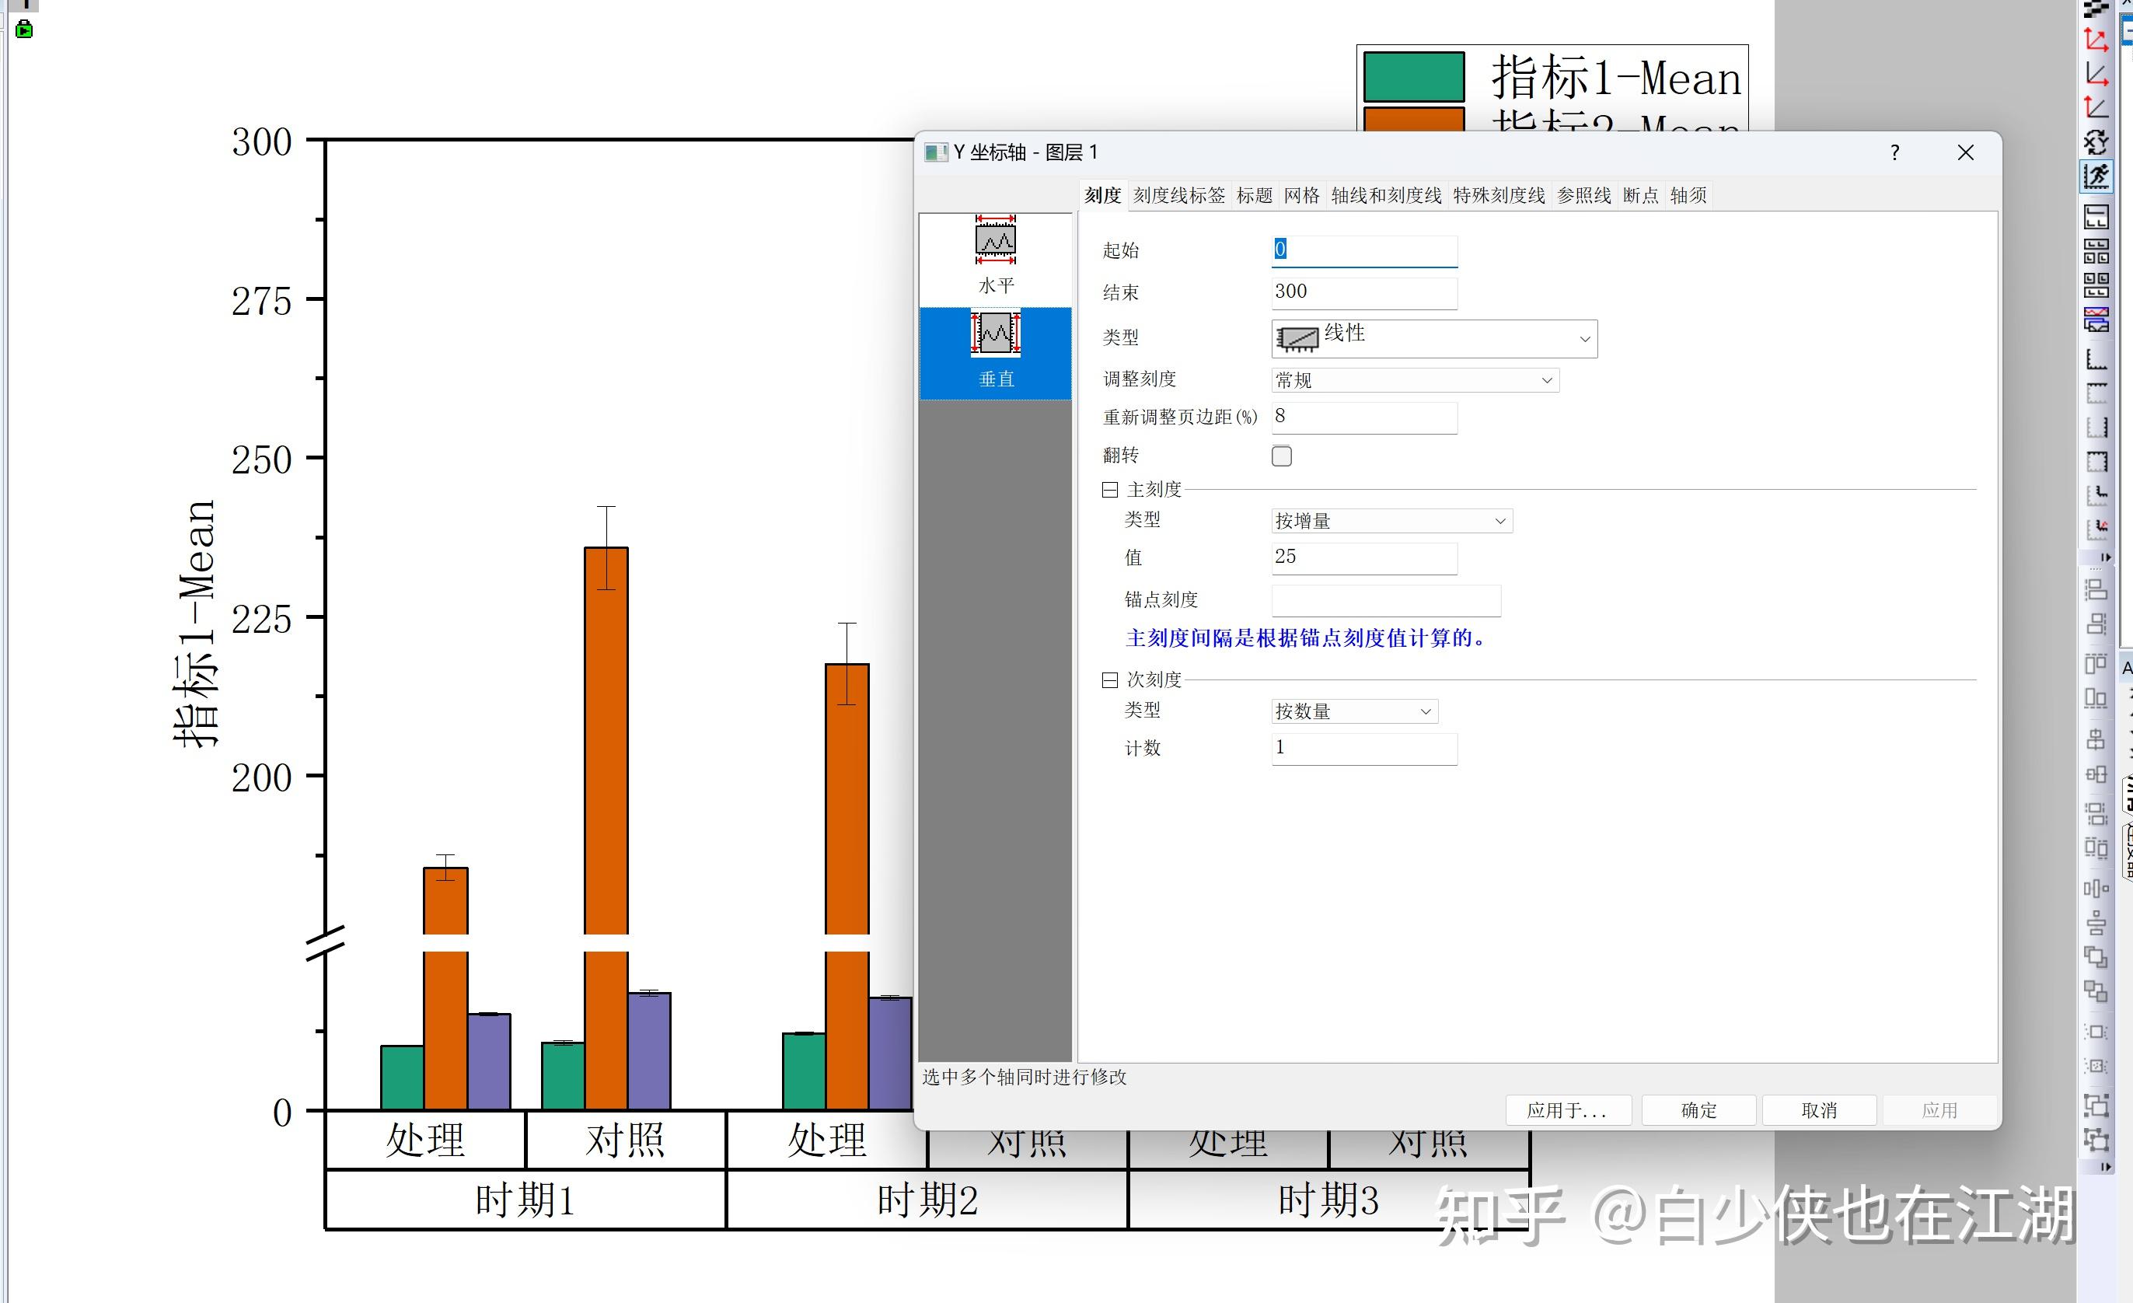The image size is (2133, 1303).
Task: Click the add inset graph icon
Action: pyautogui.click(x=2096, y=494)
